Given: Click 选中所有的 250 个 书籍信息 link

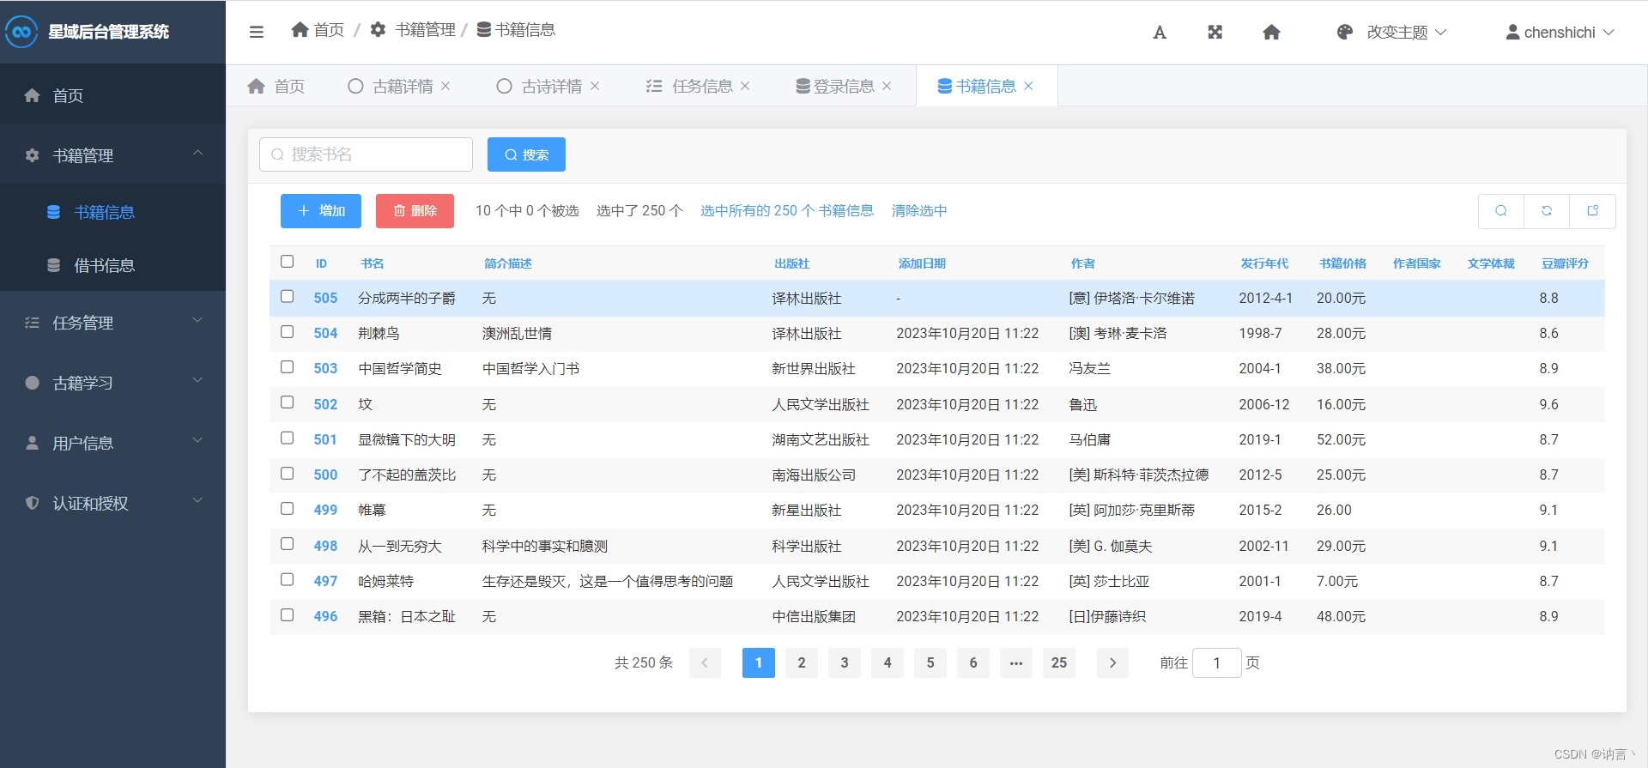Looking at the screenshot, I should 787,211.
